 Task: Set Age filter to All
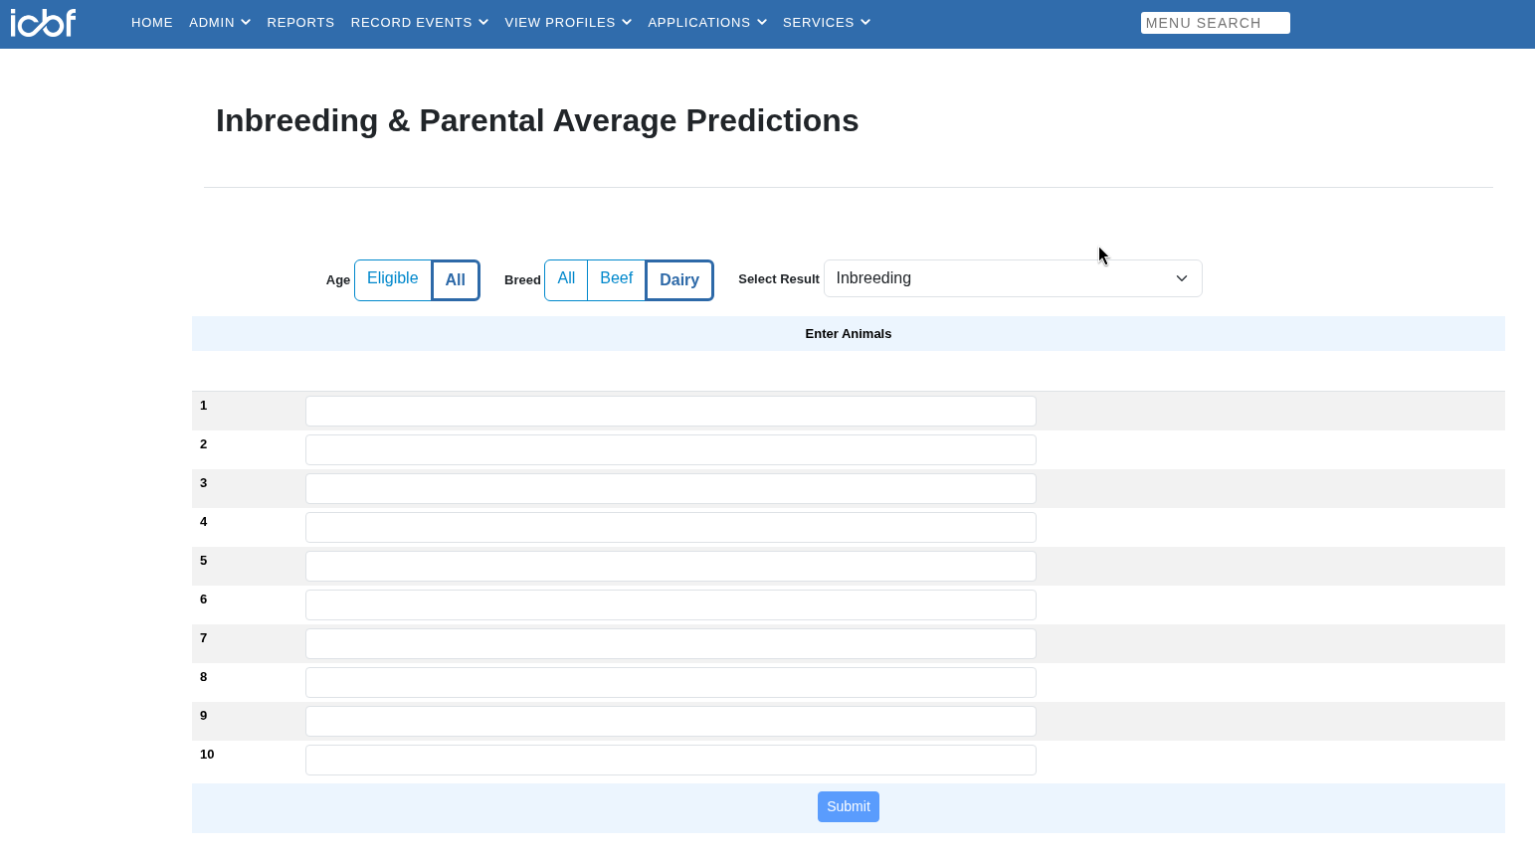pyautogui.click(x=456, y=280)
